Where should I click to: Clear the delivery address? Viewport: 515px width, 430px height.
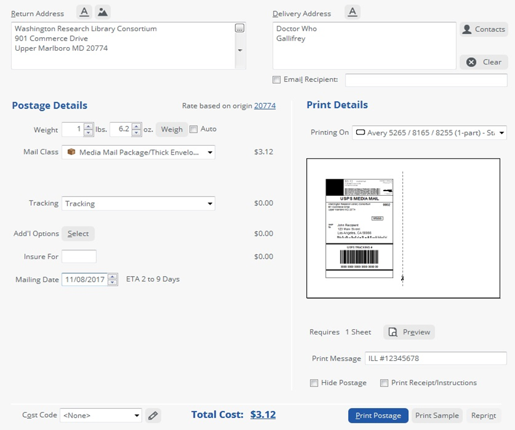coord(484,62)
